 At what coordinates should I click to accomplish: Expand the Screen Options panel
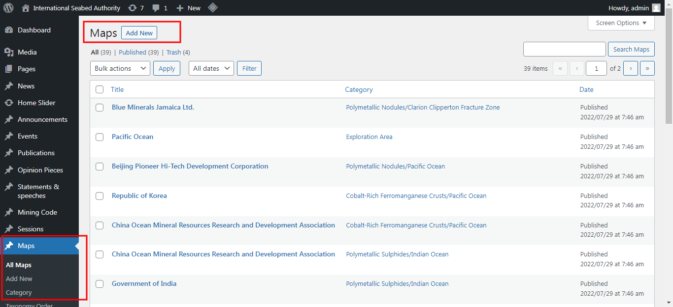click(621, 23)
